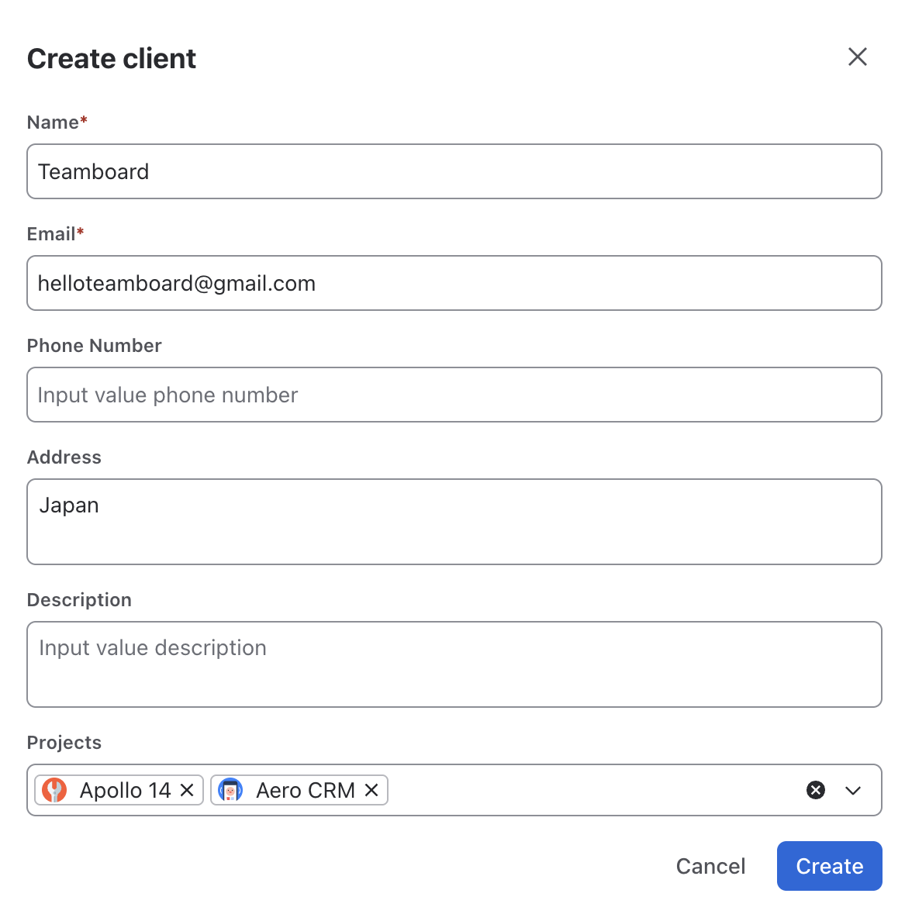
Task: Open the Projects multi-select field
Action: coord(454,790)
